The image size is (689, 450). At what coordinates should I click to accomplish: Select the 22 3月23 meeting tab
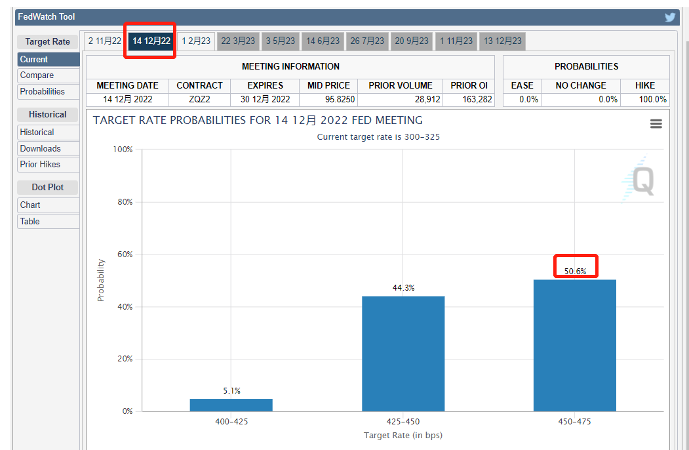click(238, 41)
